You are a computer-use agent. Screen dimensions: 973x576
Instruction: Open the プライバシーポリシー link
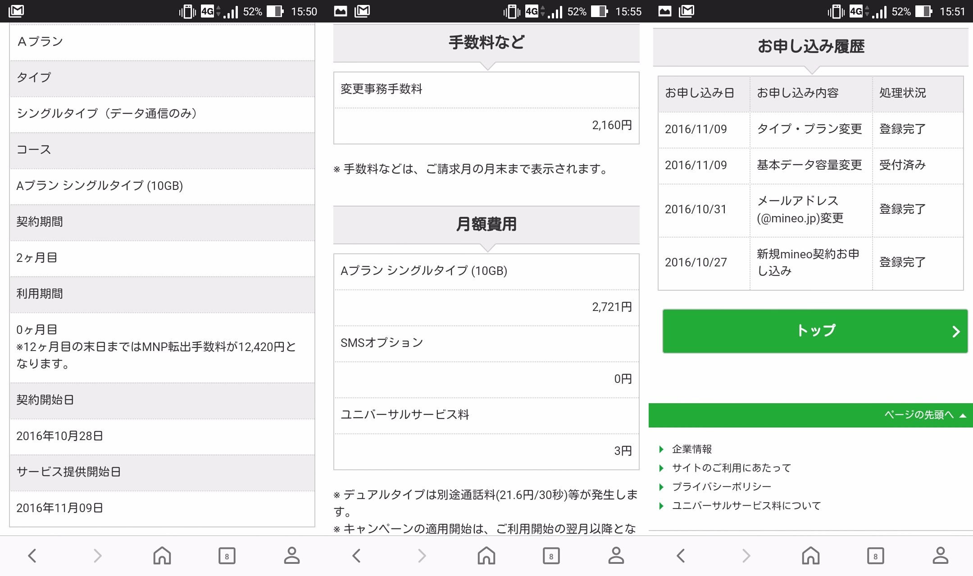pos(721,486)
